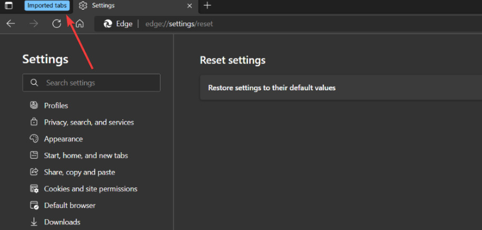Viewport: 482px width, 230px height.
Task: Expand the Imported tabs group
Action: 47,6
